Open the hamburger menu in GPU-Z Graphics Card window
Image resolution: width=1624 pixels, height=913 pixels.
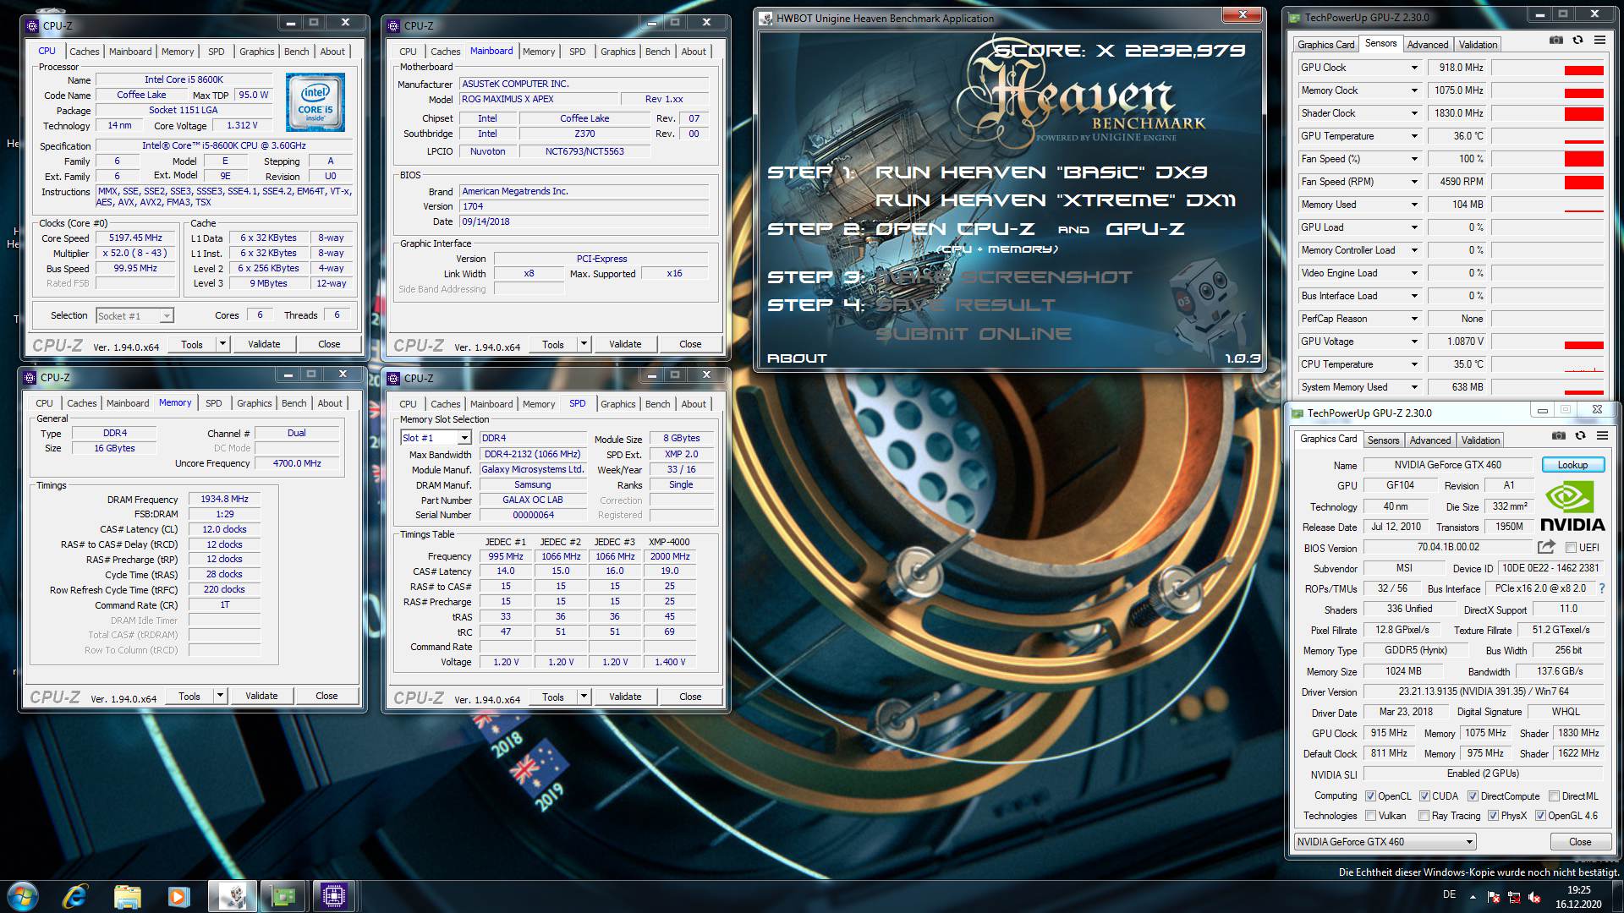(x=1602, y=436)
